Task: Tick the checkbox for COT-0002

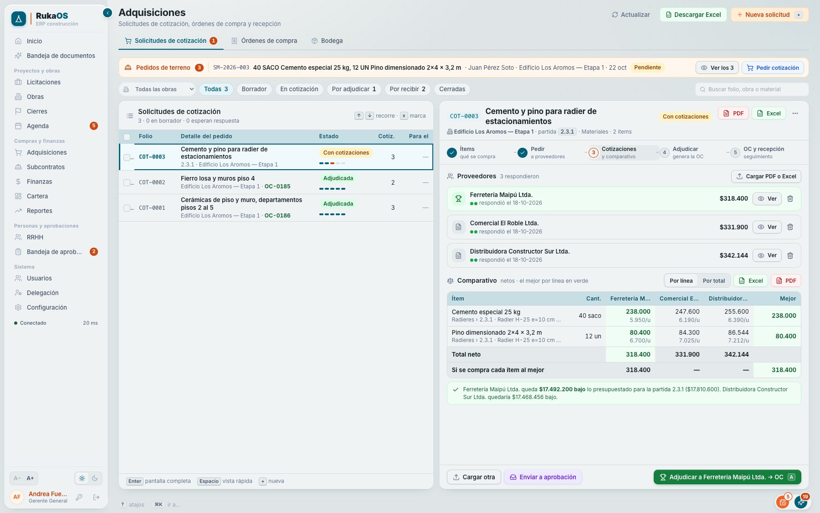Action: pos(127,182)
